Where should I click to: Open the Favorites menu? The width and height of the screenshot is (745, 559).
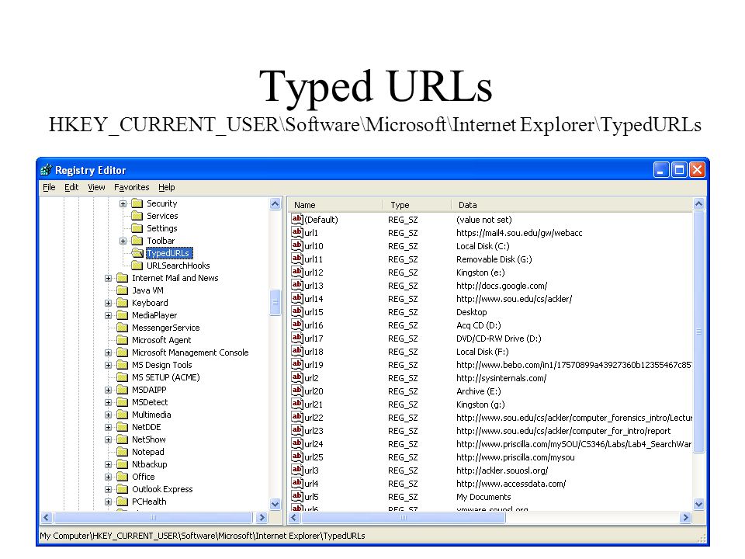132,187
